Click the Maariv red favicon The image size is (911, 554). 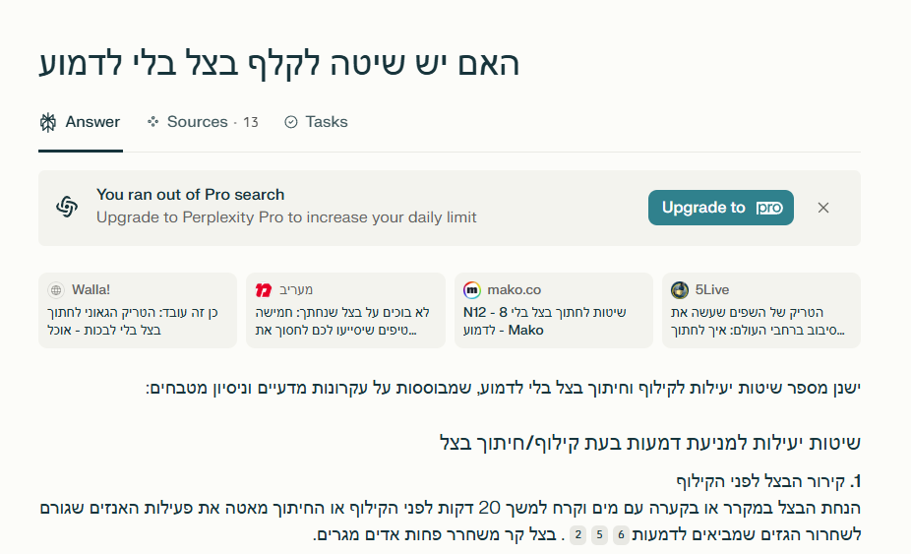pos(263,290)
